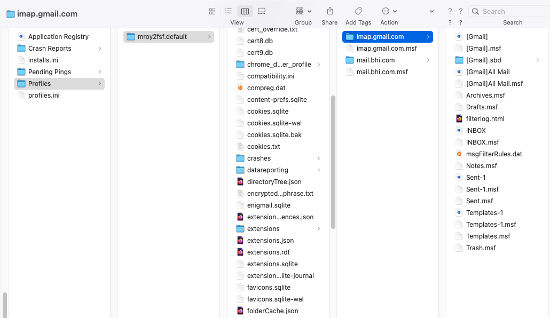
Task: Open the Group options dropdown
Action: tap(303, 11)
